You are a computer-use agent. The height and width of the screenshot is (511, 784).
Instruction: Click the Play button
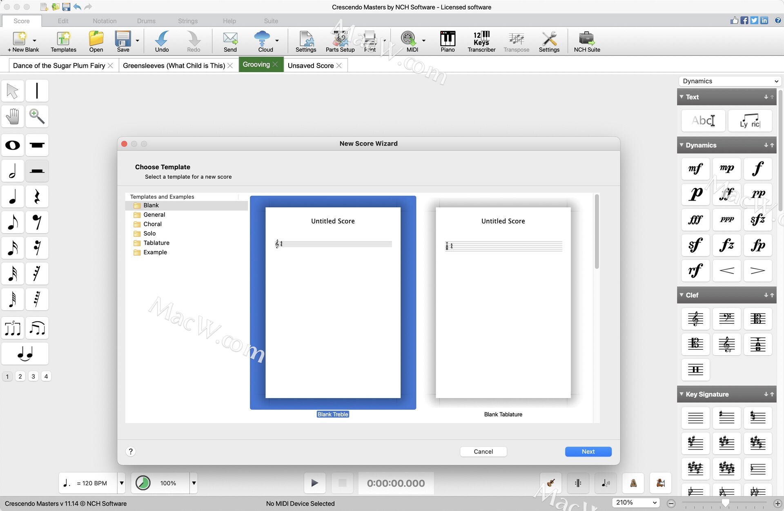[315, 483]
